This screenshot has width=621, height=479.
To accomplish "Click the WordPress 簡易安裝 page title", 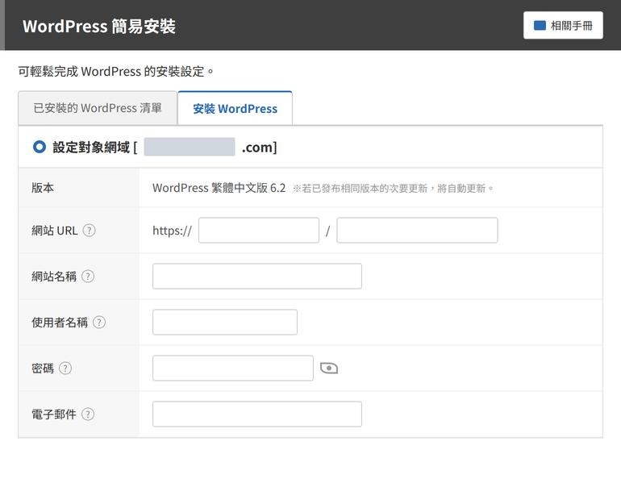I will [99, 26].
